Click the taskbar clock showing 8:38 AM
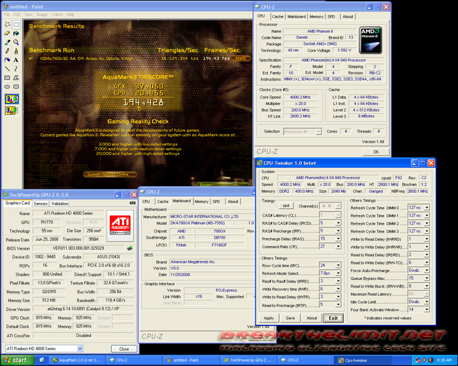The width and height of the screenshot is (458, 366). click(x=444, y=360)
